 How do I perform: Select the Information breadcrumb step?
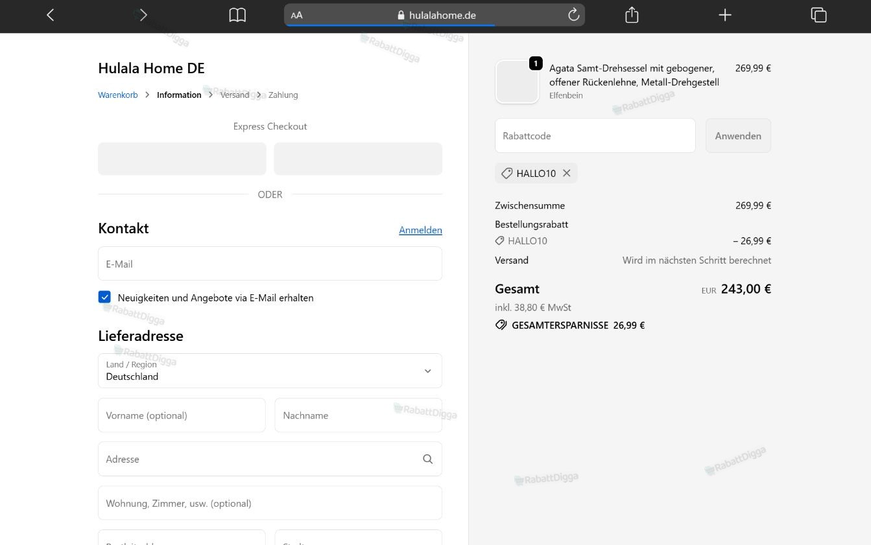coord(179,95)
